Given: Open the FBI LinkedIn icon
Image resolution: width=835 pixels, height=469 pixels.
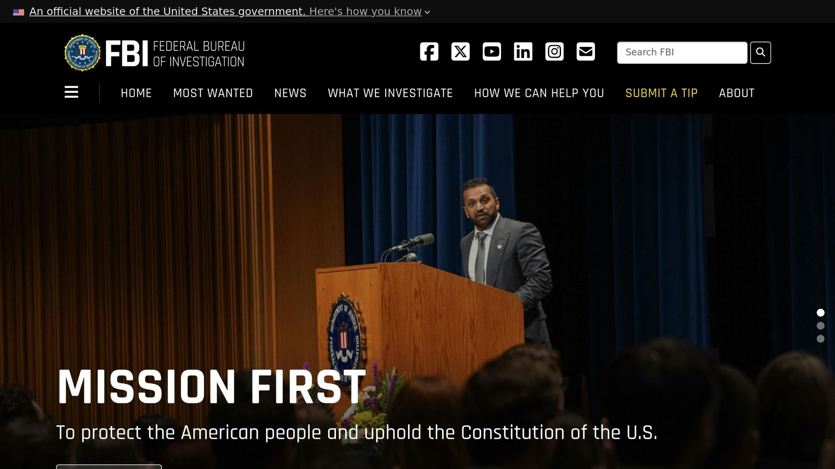Looking at the screenshot, I should pos(523,52).
